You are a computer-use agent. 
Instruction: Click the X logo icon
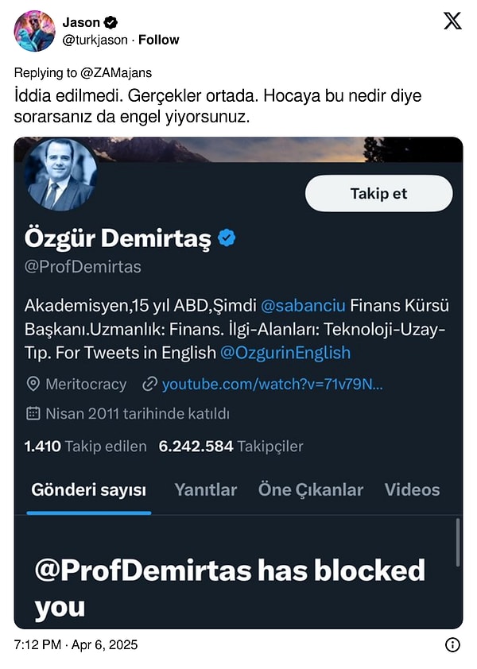(x=452, y=21)
